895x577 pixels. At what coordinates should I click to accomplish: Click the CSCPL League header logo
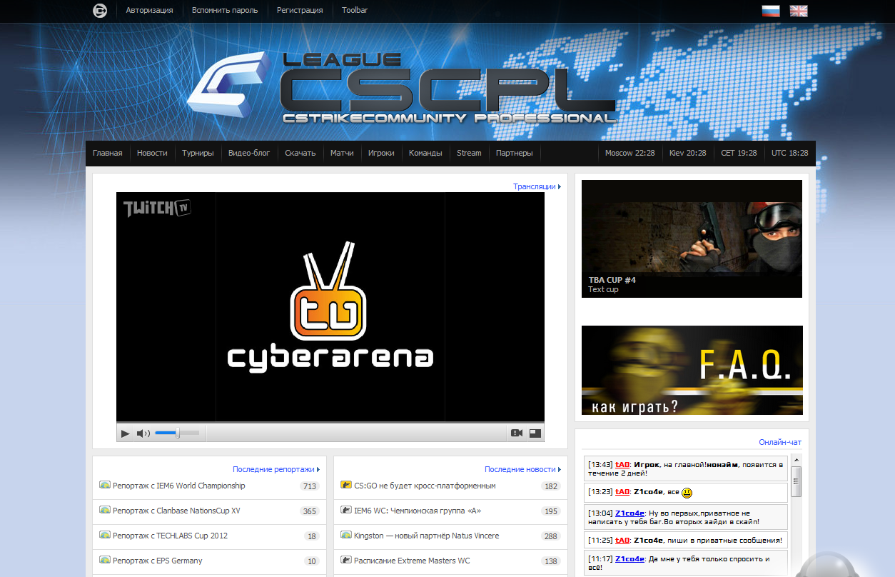coord(403,86)
